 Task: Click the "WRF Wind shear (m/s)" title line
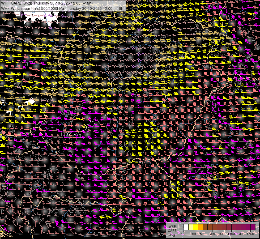63,8
